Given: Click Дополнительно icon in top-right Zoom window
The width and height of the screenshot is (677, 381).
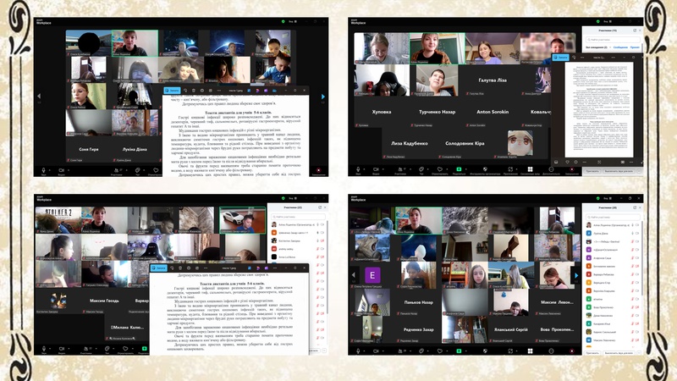Looking at the screenshot, I should tap(551, 169).
